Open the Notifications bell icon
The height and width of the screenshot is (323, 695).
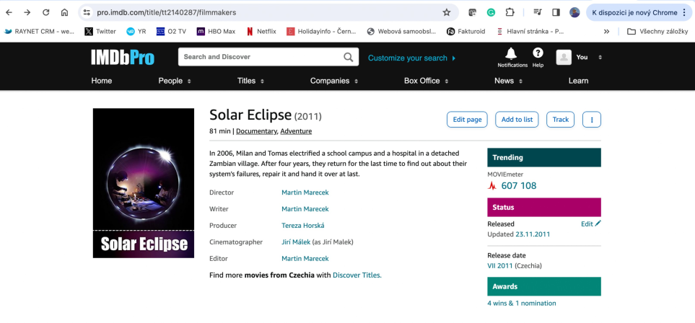click(x=511, y=53)
